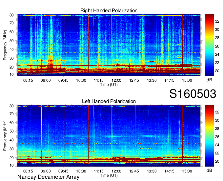Click the 08:15 tick label on top plot

[x=28, y=80]
